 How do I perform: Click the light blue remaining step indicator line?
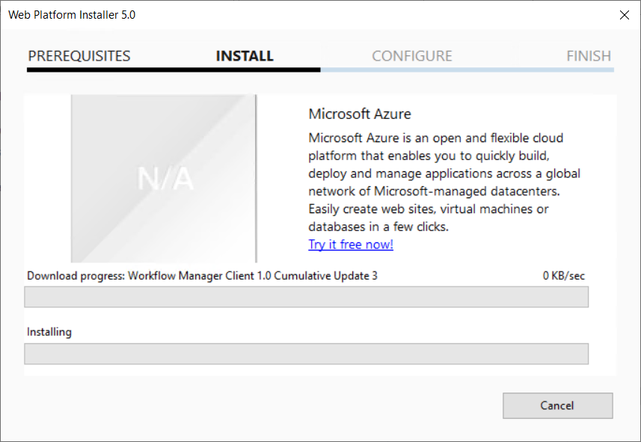pyautogui.click(x=467, y=70)
